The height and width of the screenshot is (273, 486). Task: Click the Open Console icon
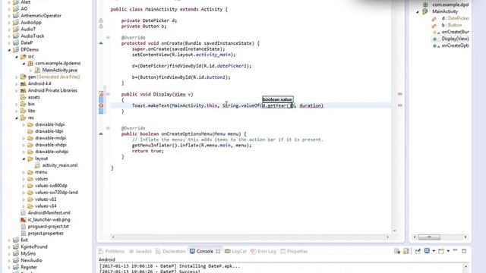click(441, 251)
